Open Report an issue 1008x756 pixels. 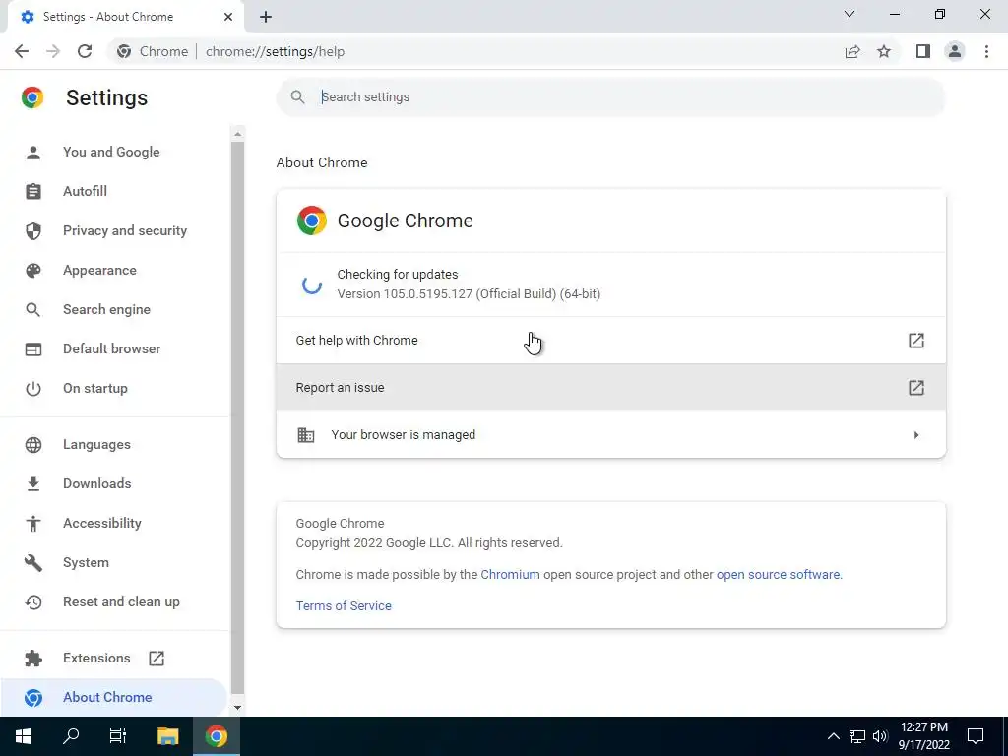(x=610, y=388)
